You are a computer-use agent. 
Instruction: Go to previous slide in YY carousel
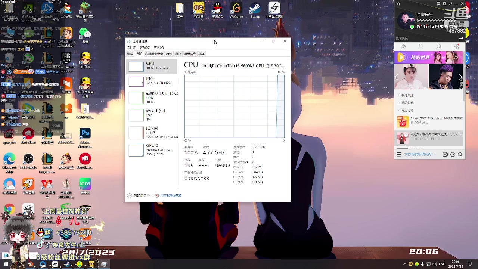397,77
